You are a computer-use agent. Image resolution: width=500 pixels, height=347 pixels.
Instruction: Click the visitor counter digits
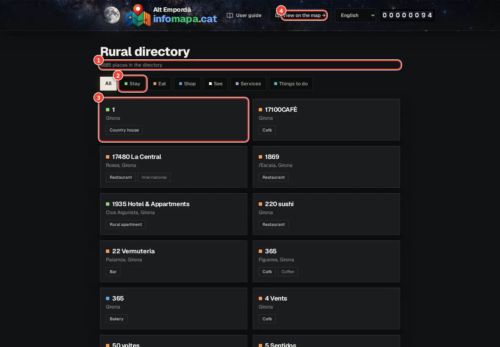point(407,15)
